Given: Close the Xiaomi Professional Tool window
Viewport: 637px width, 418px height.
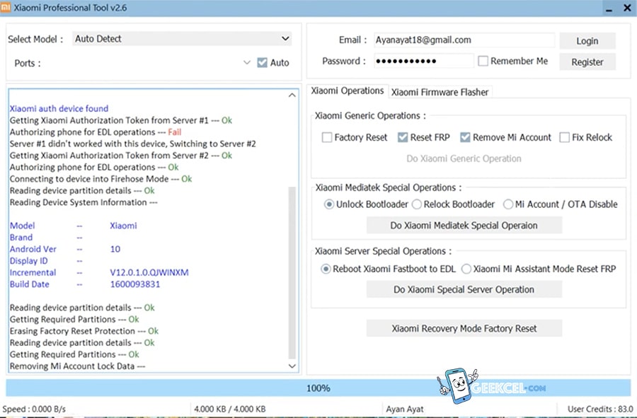Looking at the screenshot, I should coord(627,8).
